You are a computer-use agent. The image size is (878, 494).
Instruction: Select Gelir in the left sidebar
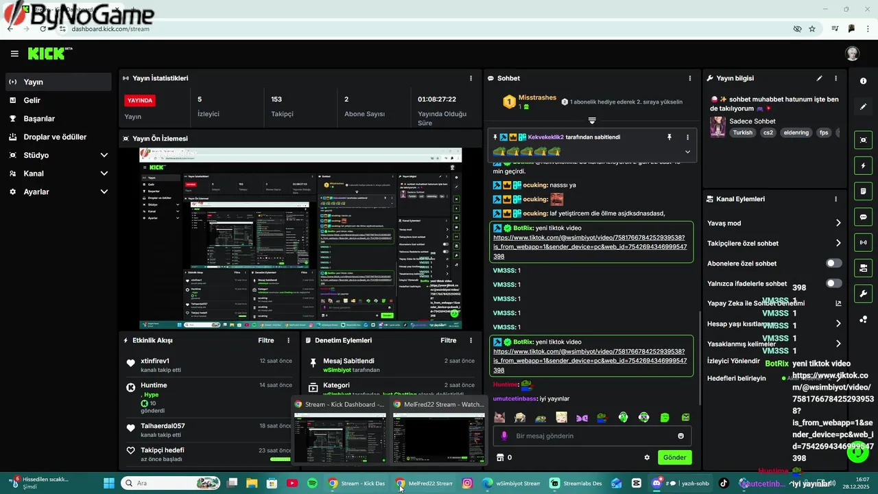click(58, 100)
